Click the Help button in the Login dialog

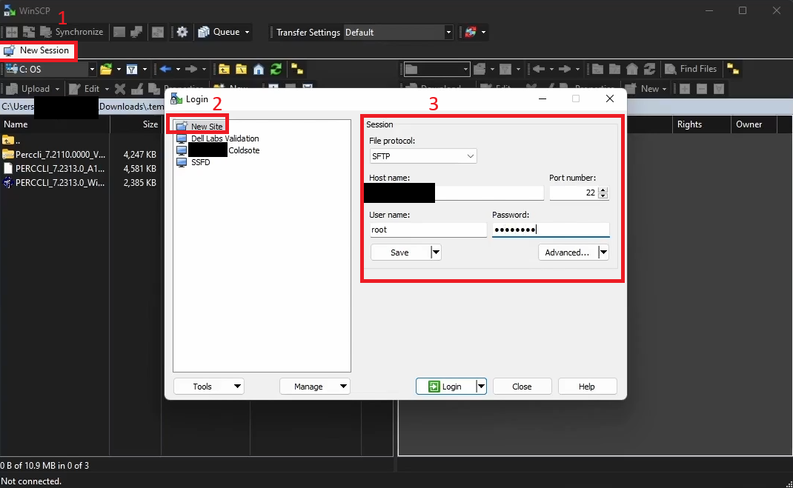coord(587,386)
